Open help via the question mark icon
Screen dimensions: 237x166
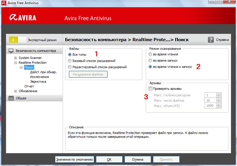pyautogui.click(x=211, y=40)
